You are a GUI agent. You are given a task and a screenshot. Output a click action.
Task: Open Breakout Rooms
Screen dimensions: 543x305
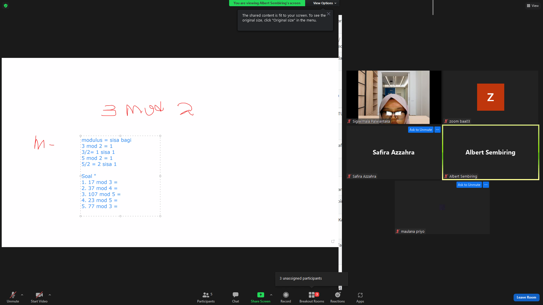click(x=312, y=297)
